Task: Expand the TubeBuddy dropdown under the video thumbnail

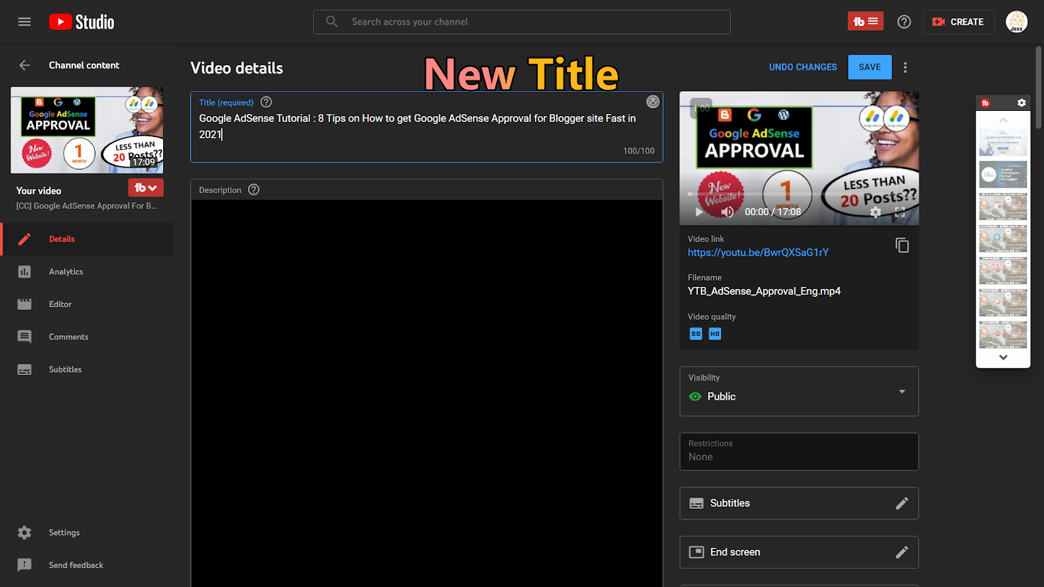Action: 146,188
